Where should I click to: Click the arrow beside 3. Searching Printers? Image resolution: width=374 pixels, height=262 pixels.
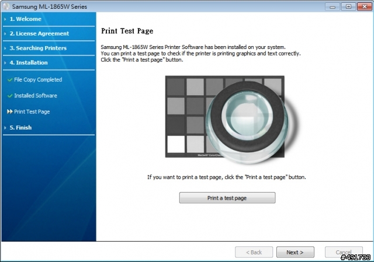(5, 48)
